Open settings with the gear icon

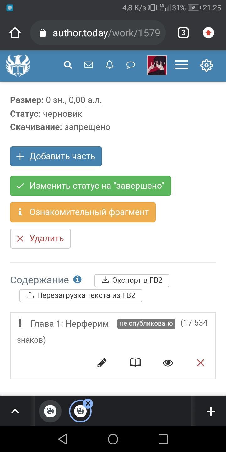pos(207,65)
